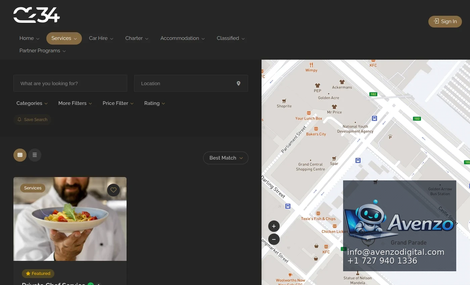470x285 pixels.
Task: Open the Best Match sort dropdown
Action: click(226, 158)
